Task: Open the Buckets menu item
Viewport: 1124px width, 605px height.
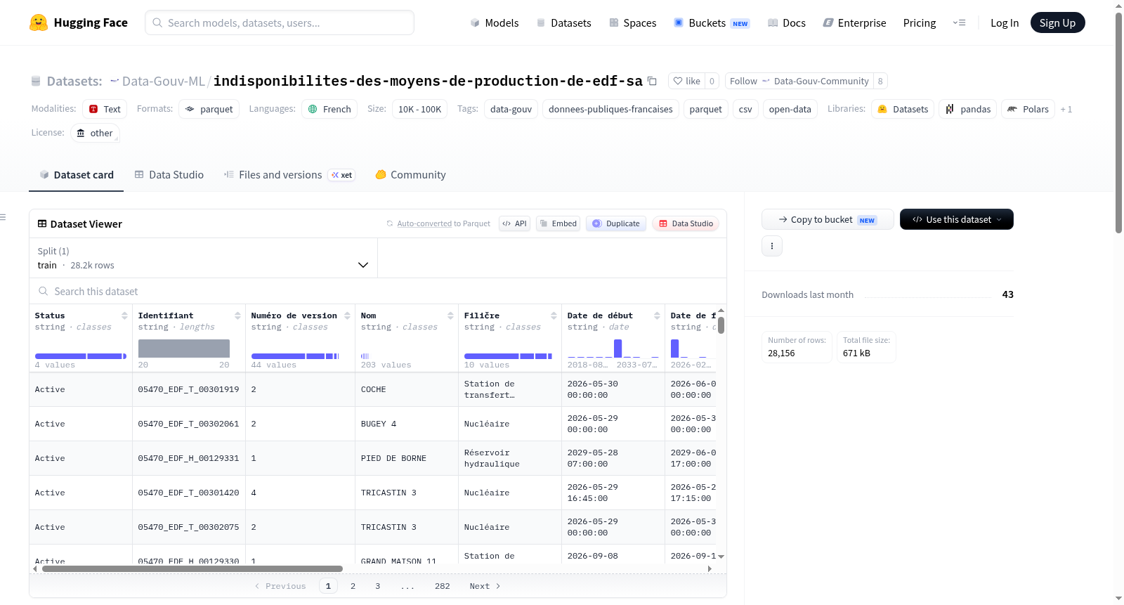Action: (712, 22)
